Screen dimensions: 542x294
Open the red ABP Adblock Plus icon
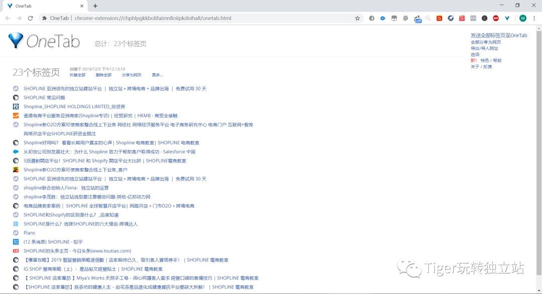click(496, 19)
